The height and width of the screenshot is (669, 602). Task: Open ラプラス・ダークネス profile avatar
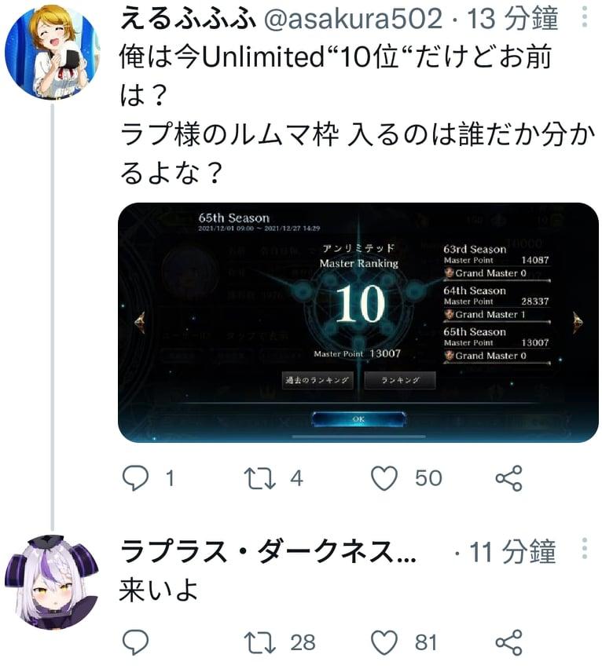tap(52, 583)
